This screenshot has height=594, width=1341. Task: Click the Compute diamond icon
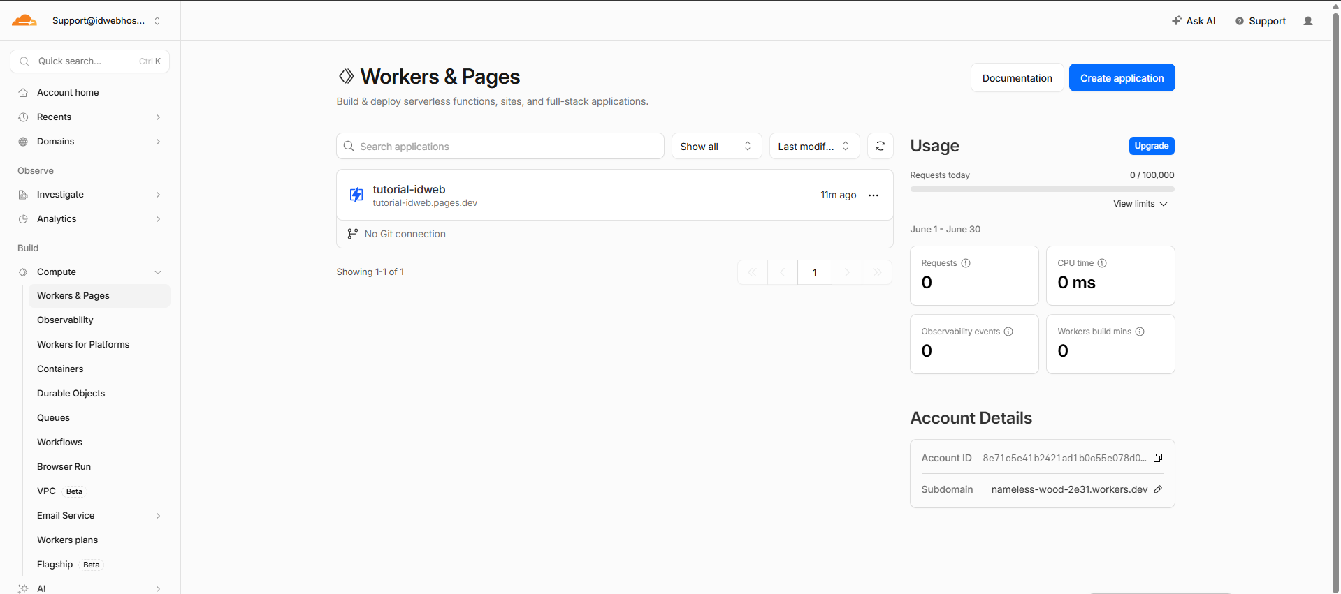(x=23, y=272)
